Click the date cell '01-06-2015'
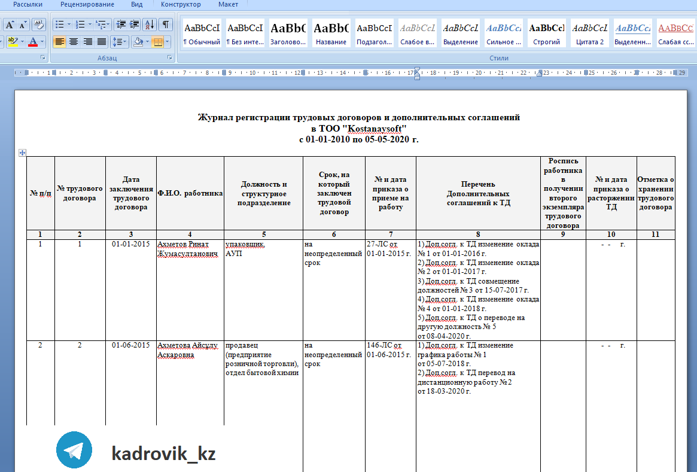697x472 pixels. 130,345
